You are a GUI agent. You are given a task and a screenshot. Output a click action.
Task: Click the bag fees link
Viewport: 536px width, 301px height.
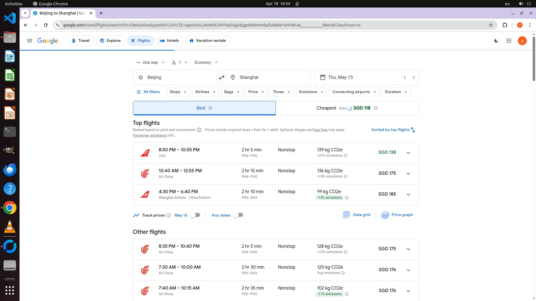pos(320,130)
